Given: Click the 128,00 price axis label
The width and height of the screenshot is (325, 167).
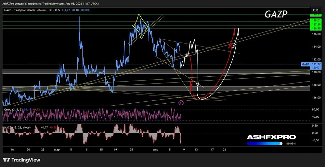Looking at the screenshot, I should (x=316, y=85).
